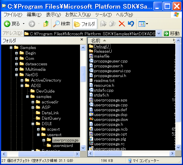183x165 pixels.
Task: Expand the ActiveDirectory folder node
Action: click(22, 80)
